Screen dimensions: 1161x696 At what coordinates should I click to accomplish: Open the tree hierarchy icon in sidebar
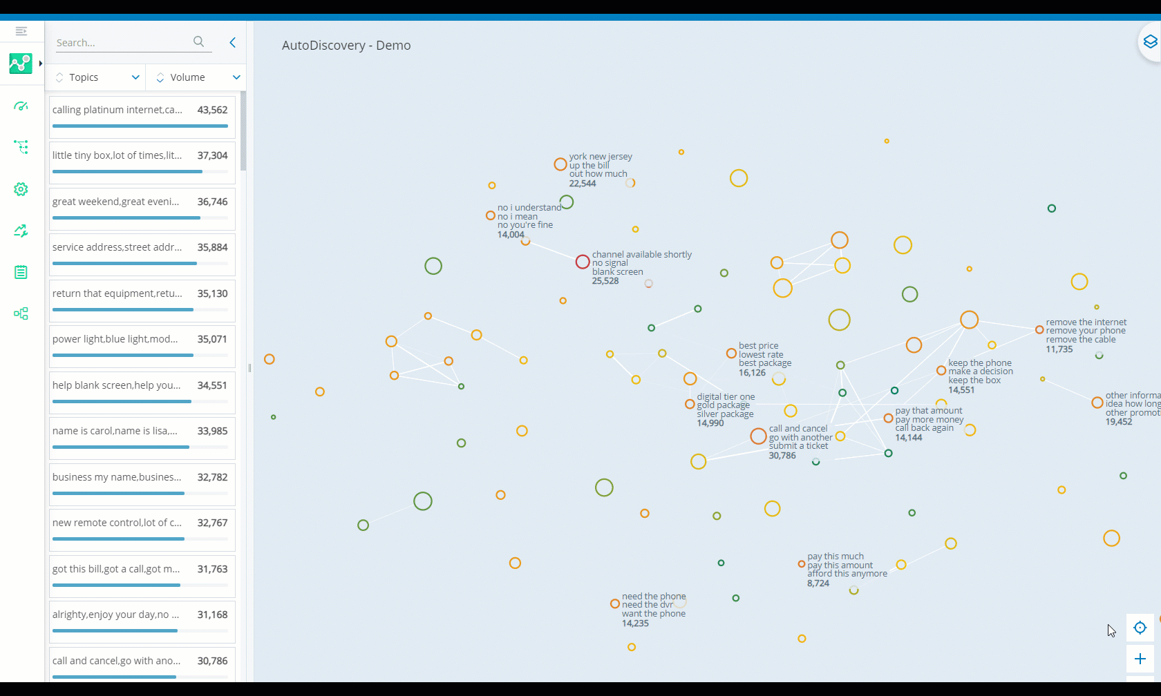[21, 146]
